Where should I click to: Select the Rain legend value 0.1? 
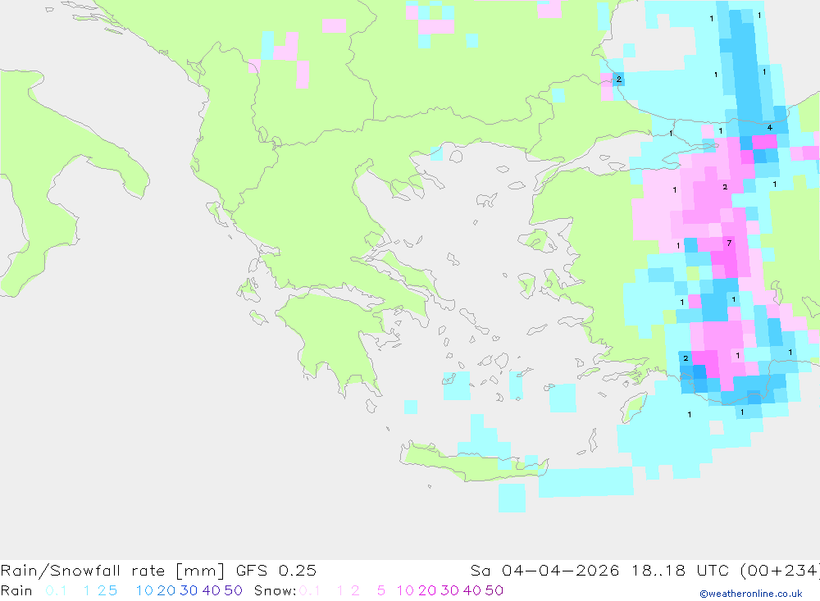(x=56, y=590)
